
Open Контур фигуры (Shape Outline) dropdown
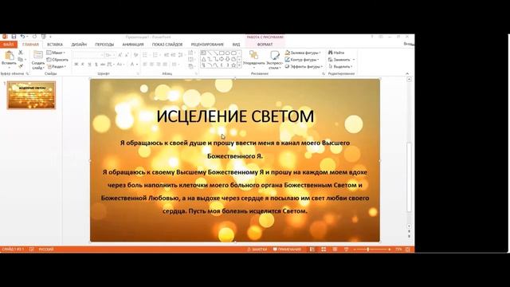point(302,60)
